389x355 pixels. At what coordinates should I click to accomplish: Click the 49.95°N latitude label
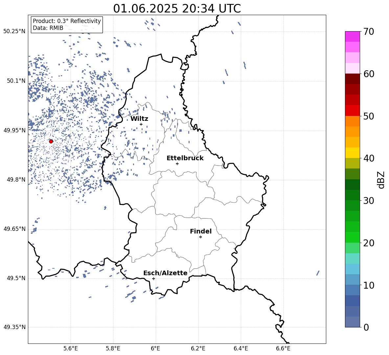coord(14,130)
